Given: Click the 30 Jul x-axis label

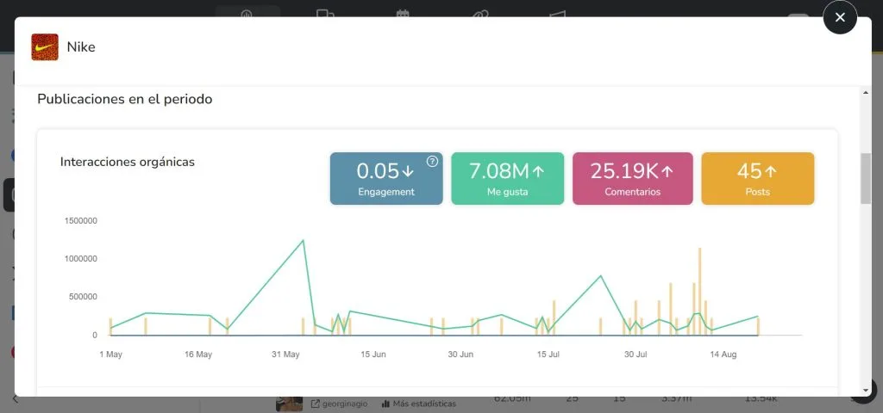Looking at the screenshot, I should pos(636,354).
